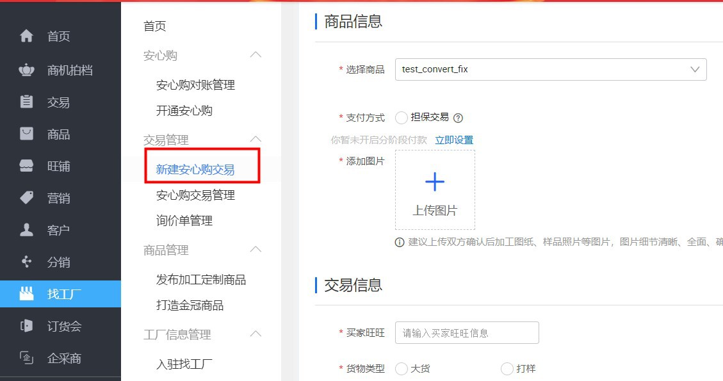Select the 担保交易 payment radio button
Viewport: 723px width, 381px height.
[x=402, y=117]
